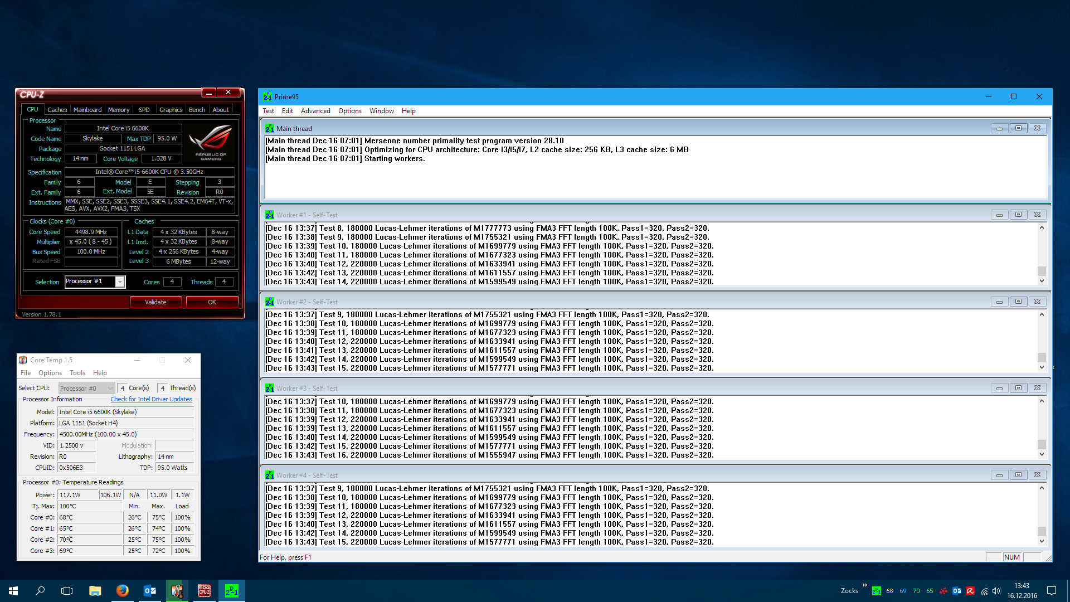1070x602 pixels.
Task: Click the volume speaker tray icon
Action: point(996,591)
